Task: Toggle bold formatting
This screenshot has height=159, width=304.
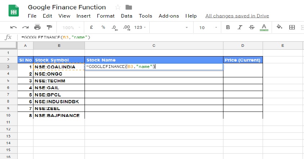Action: [228, 27]
